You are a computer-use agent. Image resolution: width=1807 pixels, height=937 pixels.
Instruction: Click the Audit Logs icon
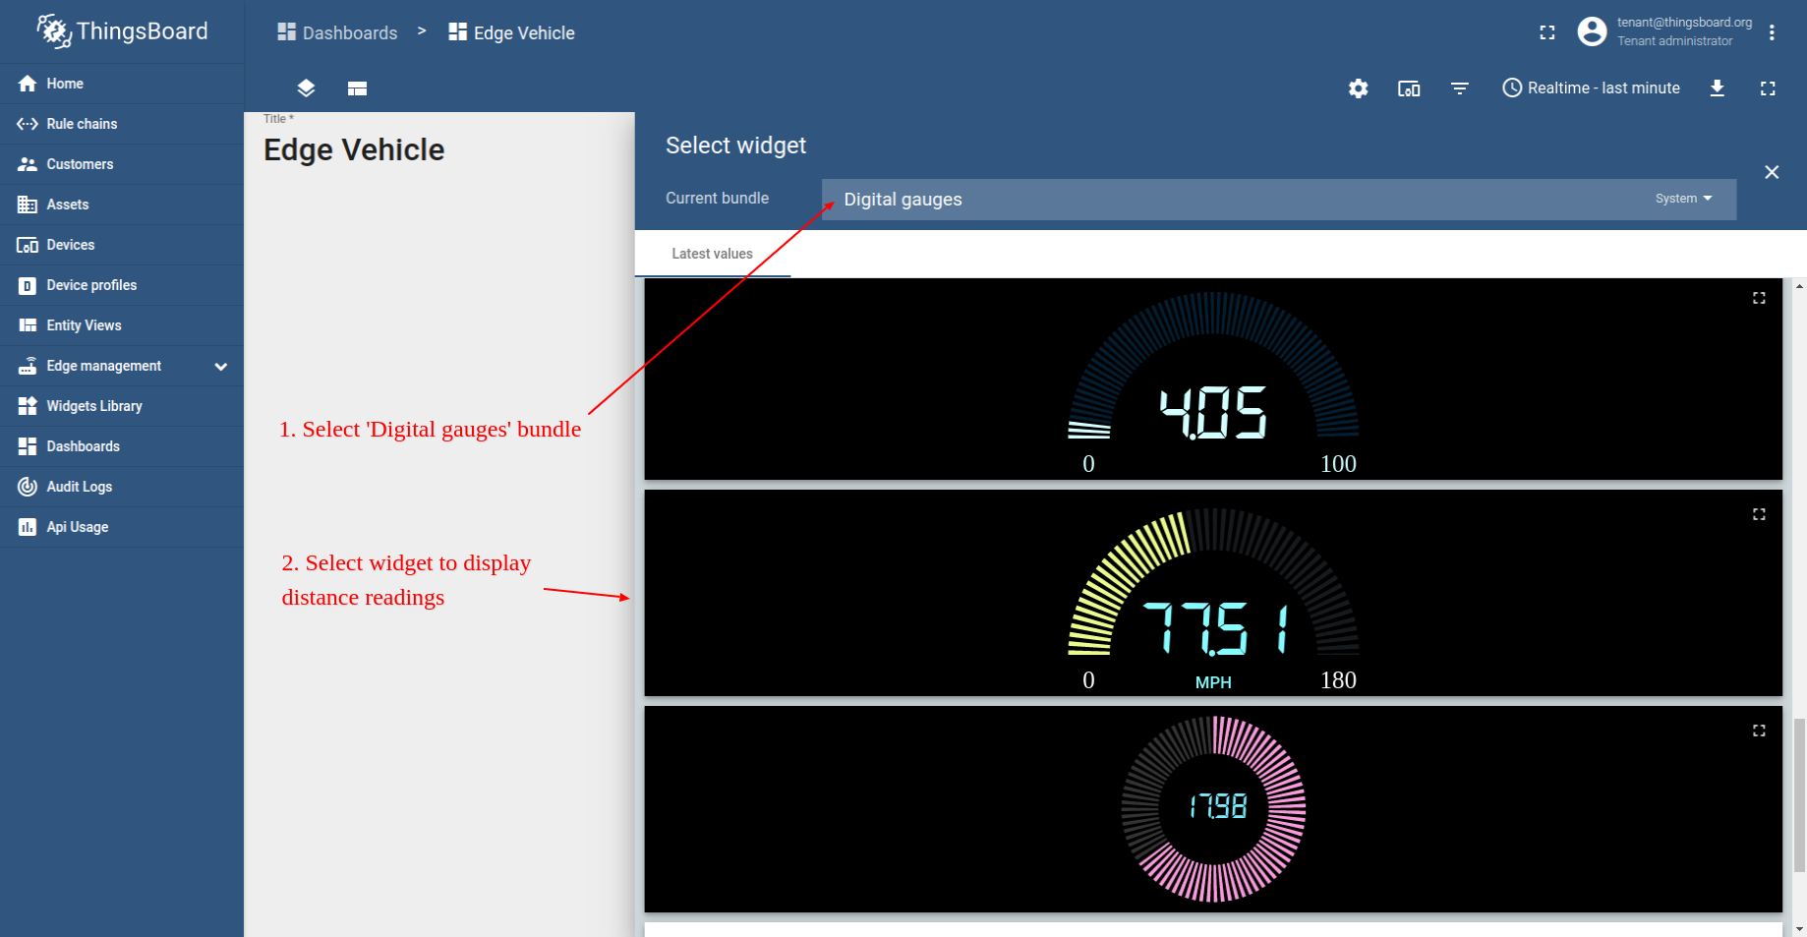pyautogui.click(x=28, y=487)
